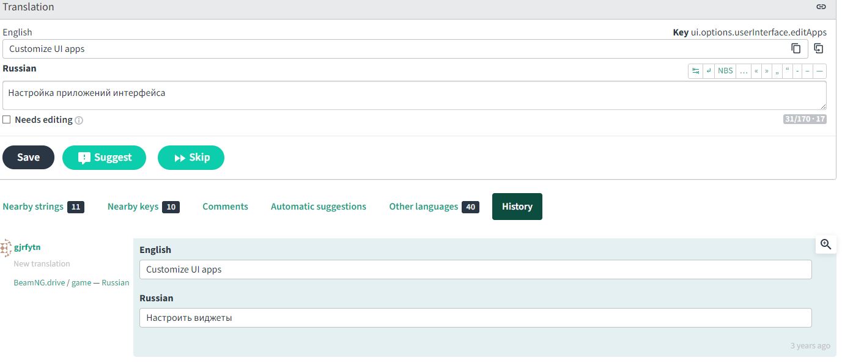Click the English source text field
This screenshot has width=842, height=363.
[x=405, y=49]
